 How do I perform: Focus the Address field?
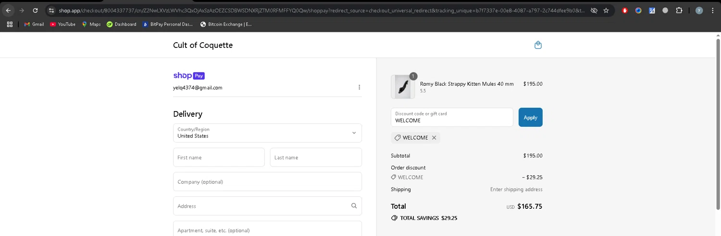tap(267, 206)
